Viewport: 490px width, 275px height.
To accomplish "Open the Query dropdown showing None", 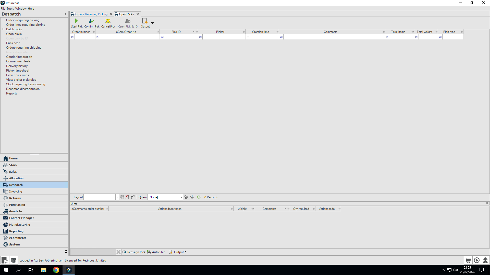I will click(181, 197).
